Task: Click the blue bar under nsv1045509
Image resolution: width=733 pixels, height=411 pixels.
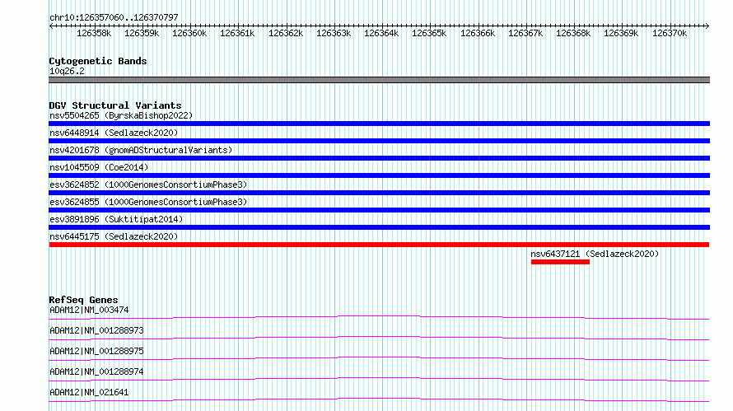Action: pyautogui.click(x=379, y=175)
